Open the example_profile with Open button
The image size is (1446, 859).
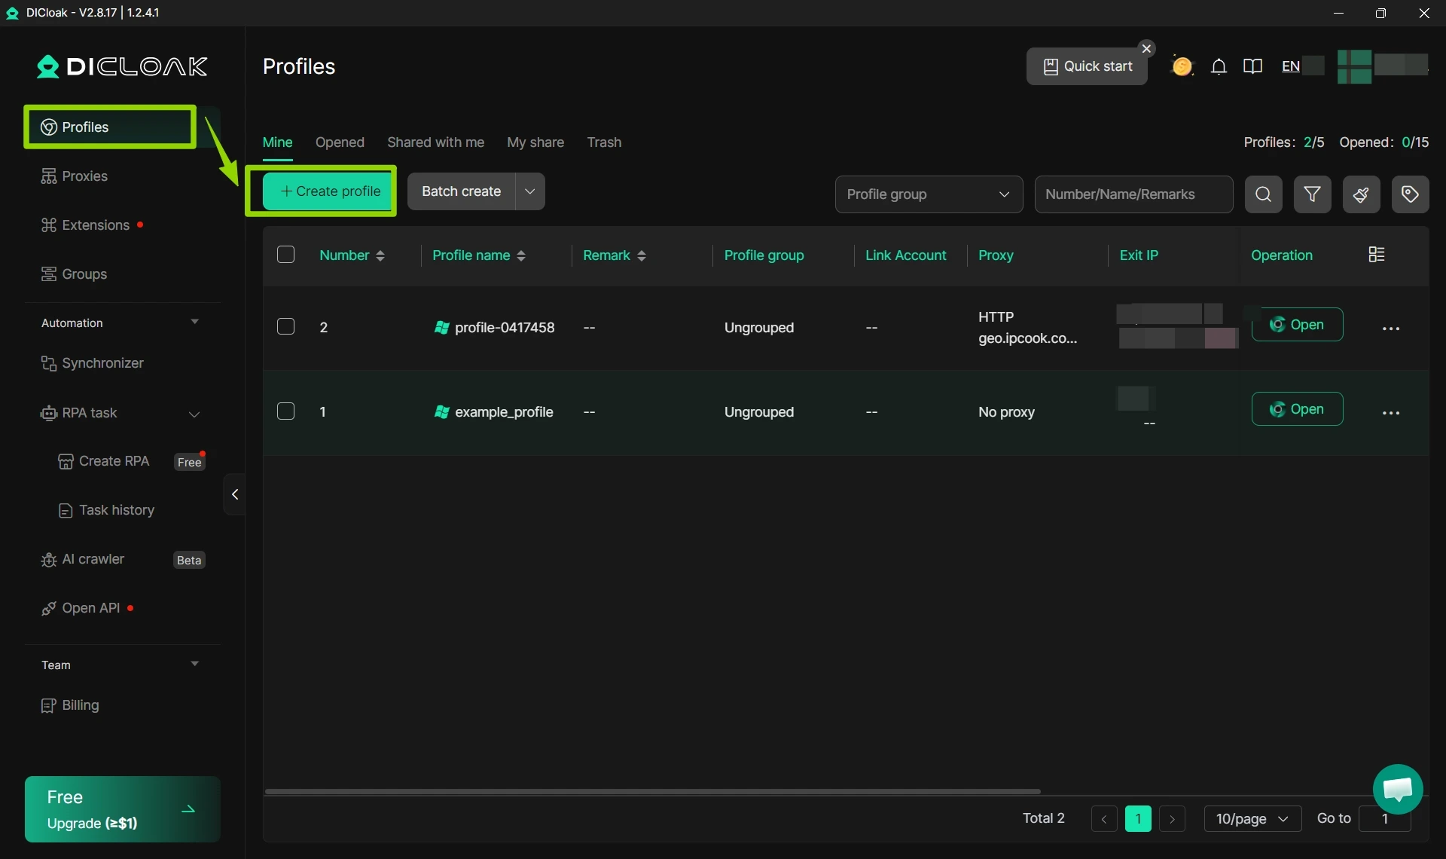point(1298,408)
